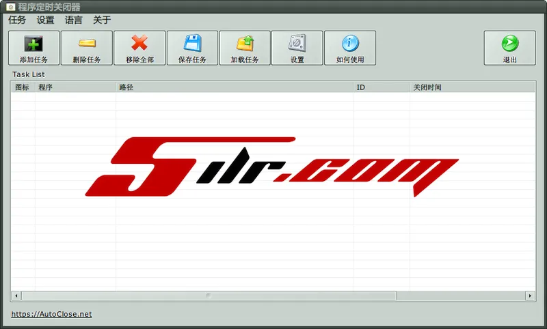
Task: Open the 设置 (Settings) menu in menu bar
Action: (46, 20)
